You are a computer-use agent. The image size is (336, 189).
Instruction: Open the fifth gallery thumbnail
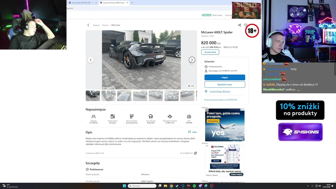[156, 96]
